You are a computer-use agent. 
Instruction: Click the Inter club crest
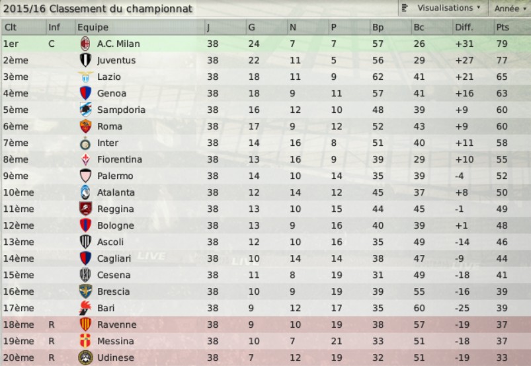click(85, 143)
